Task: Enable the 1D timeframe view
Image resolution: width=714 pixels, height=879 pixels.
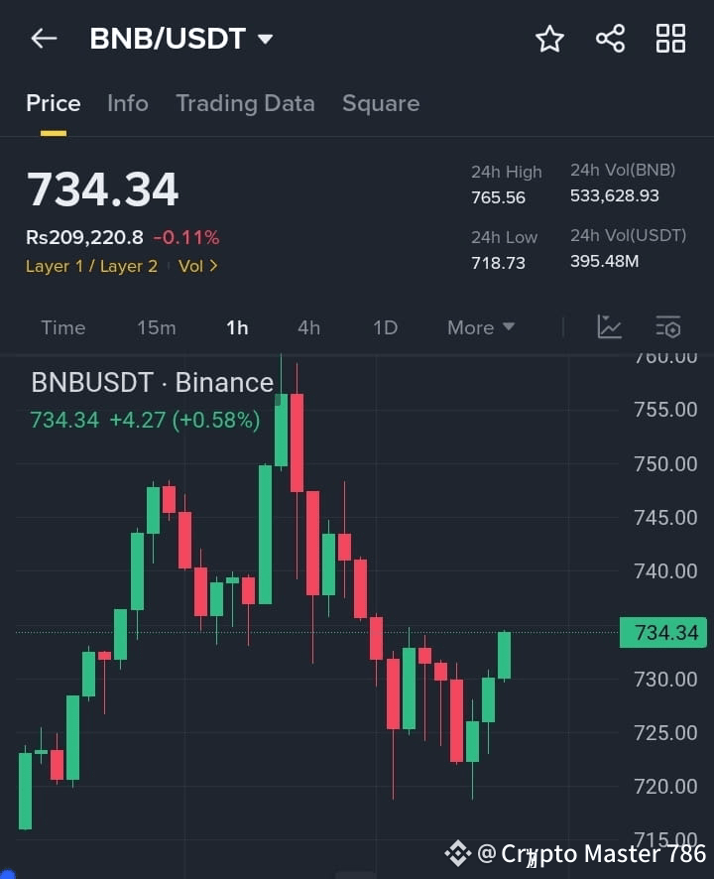Action: (x=385, y=327)
